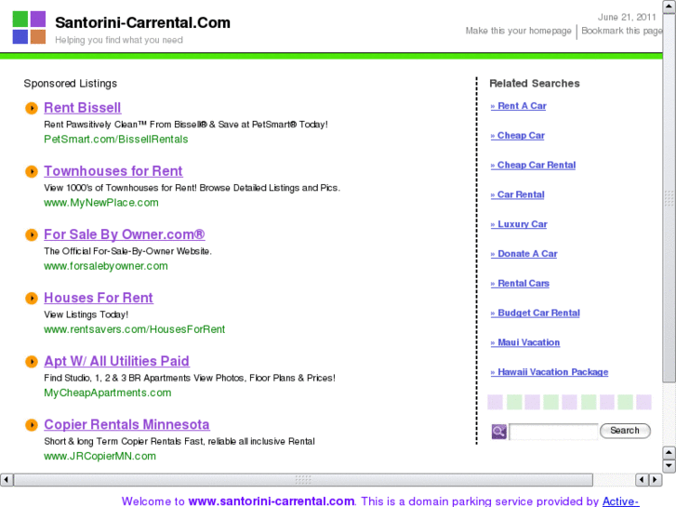Click the orange arrow bullet beside For Sale By Owner.com

pyautogui.click(x=32, y=234)
